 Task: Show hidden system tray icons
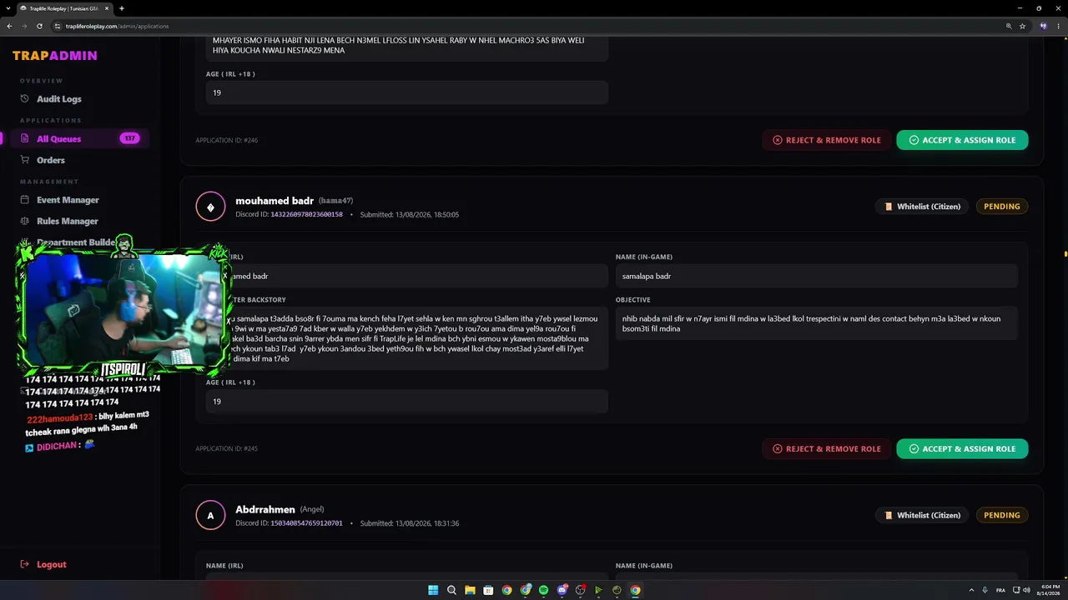point(971,590)
